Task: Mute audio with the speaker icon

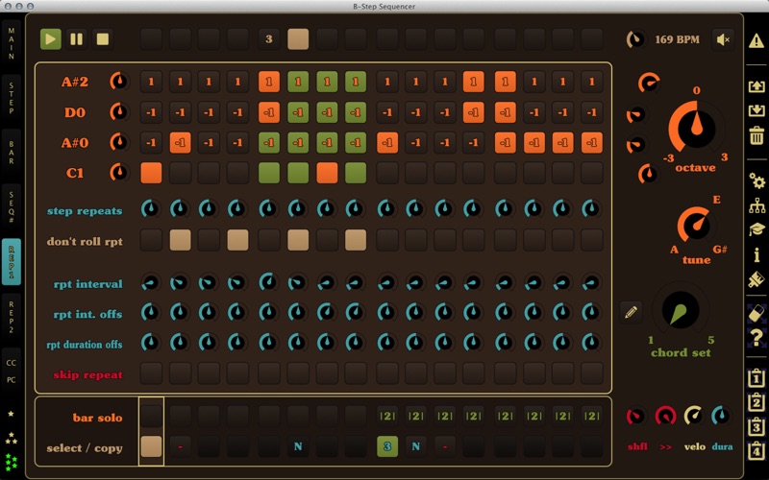Action: (x=723, y=39)
